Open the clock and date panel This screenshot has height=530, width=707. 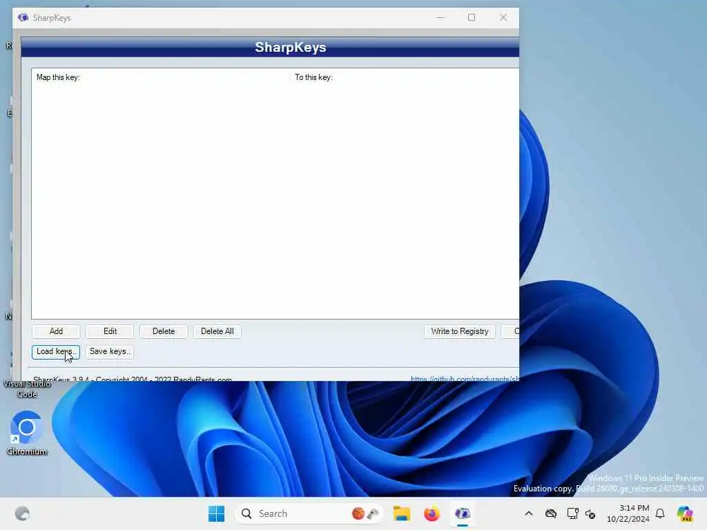coord(628,513)
